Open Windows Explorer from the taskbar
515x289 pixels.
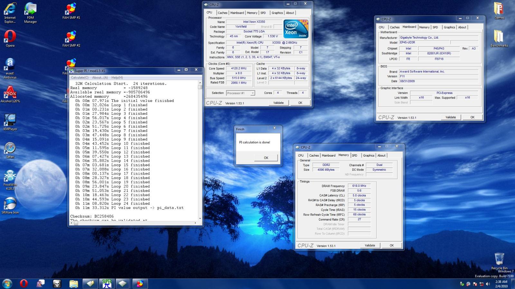click(x=74, y=284)
